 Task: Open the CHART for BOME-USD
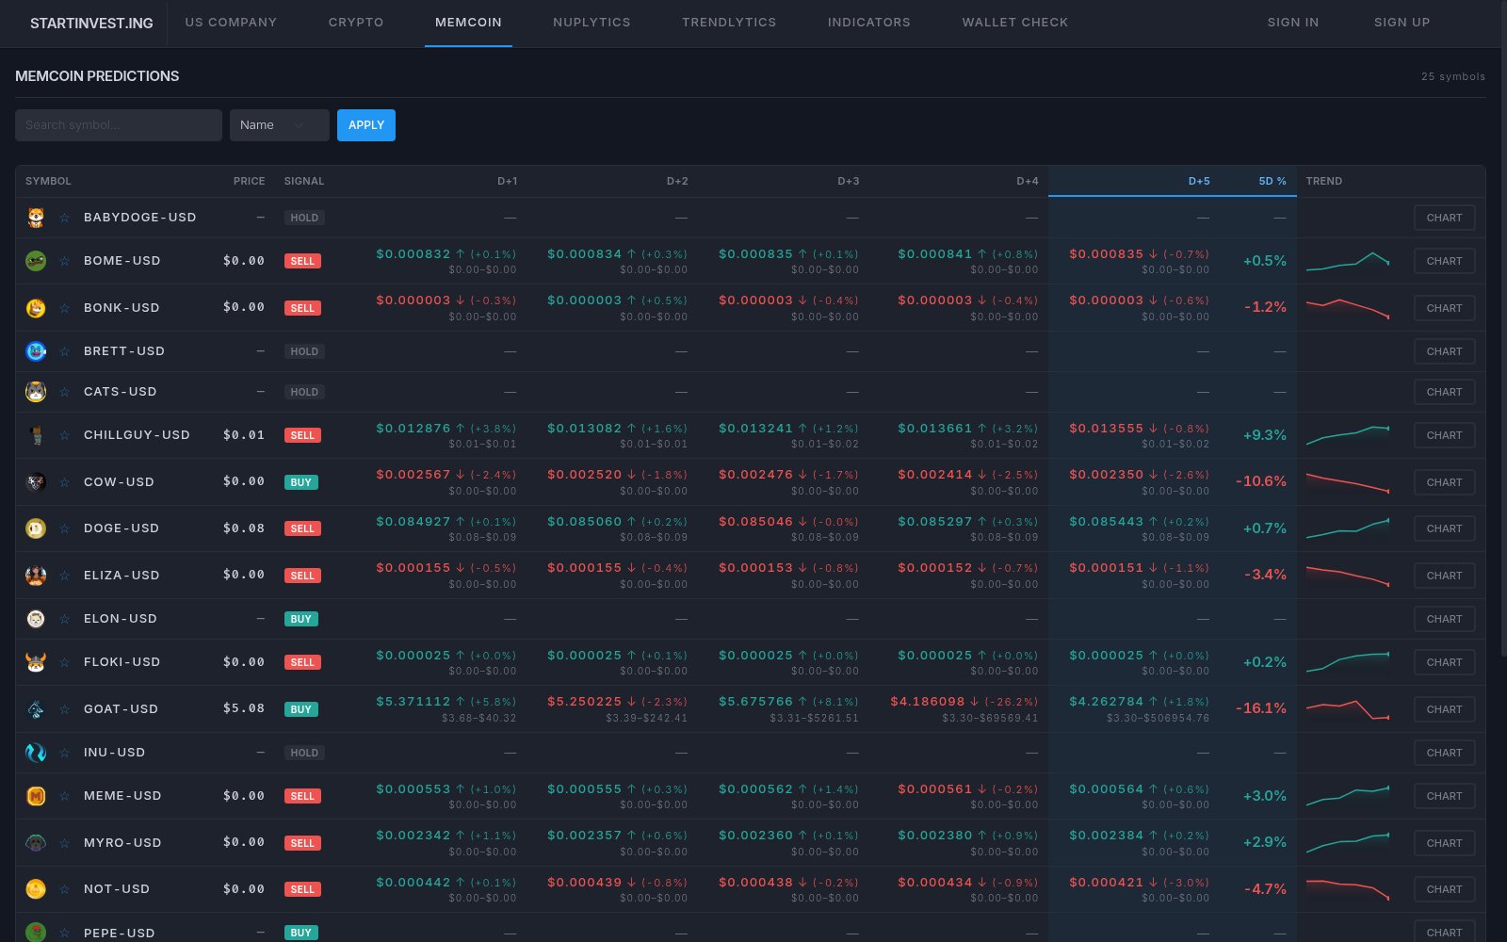click(1444, 261)
